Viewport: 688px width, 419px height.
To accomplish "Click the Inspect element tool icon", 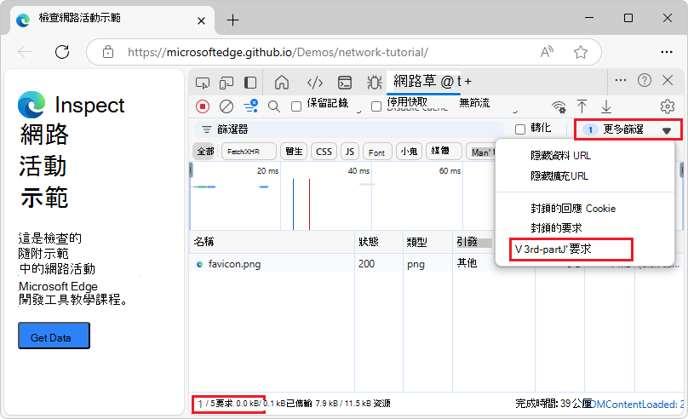I will [203, 82].
